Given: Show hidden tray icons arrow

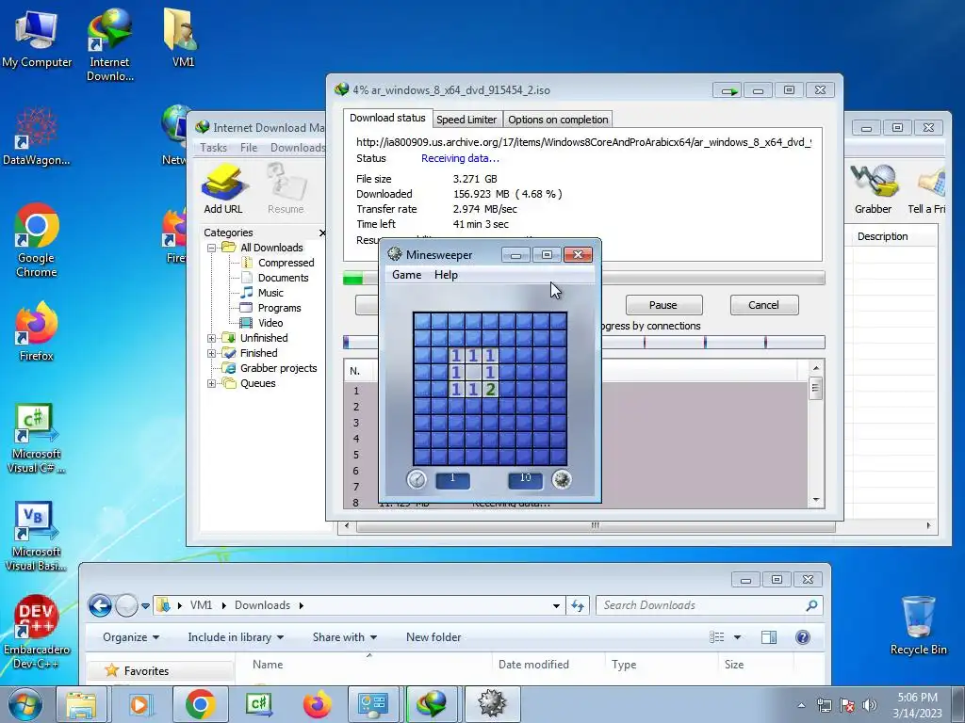Looking at the screenshot, I should [801, 705].
